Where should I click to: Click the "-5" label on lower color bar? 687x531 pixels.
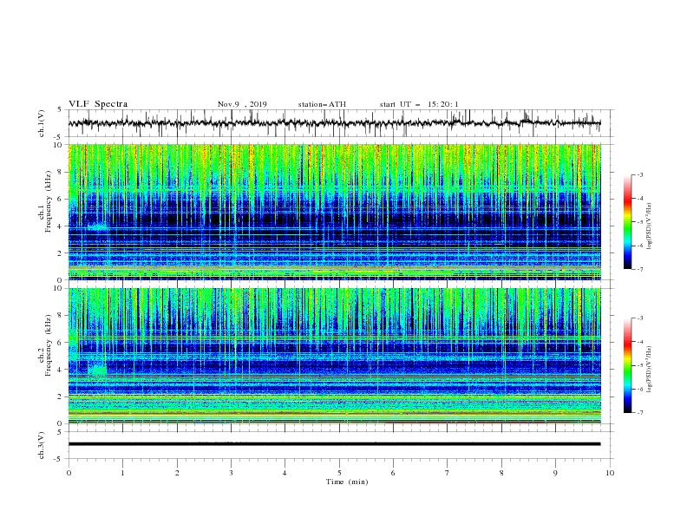pyautogui.click(x=639, y=365)
